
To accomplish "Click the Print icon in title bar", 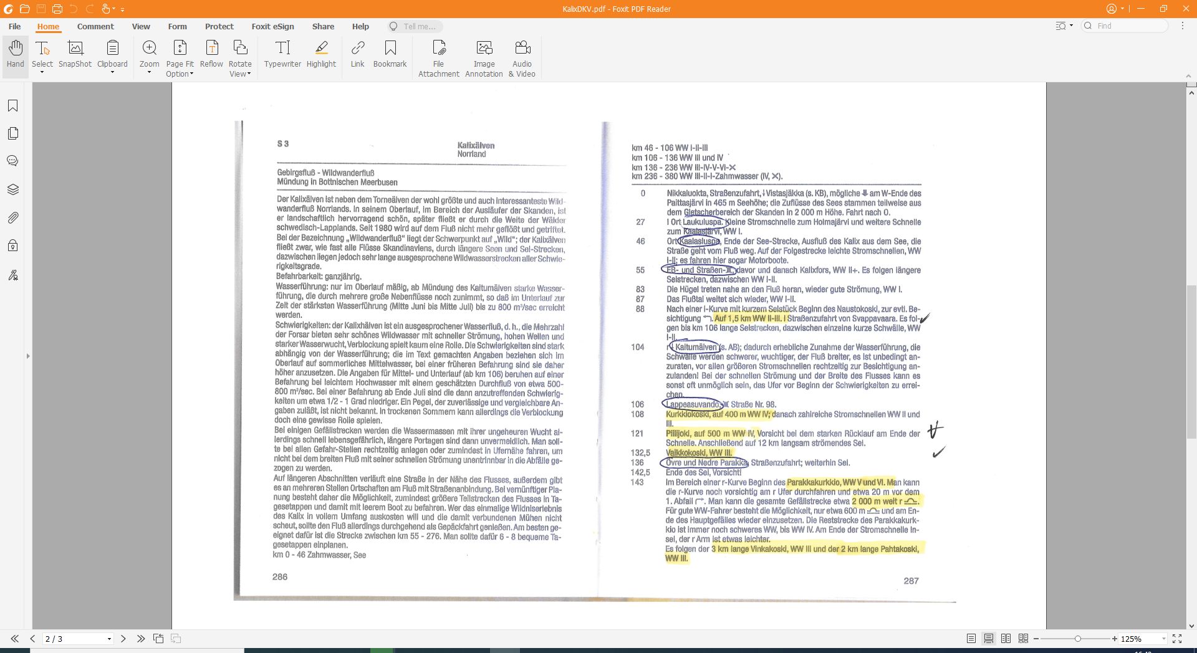I will (x=57, y=9).
